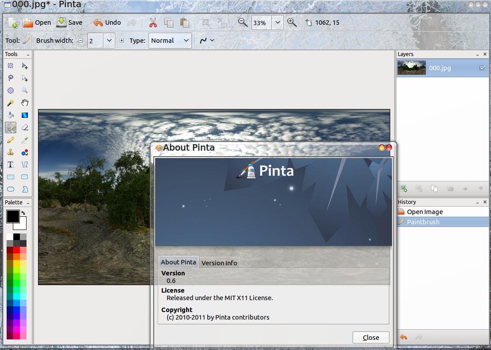
Task: Open the zoom percentage dropdown
Action: click(278, 23)
